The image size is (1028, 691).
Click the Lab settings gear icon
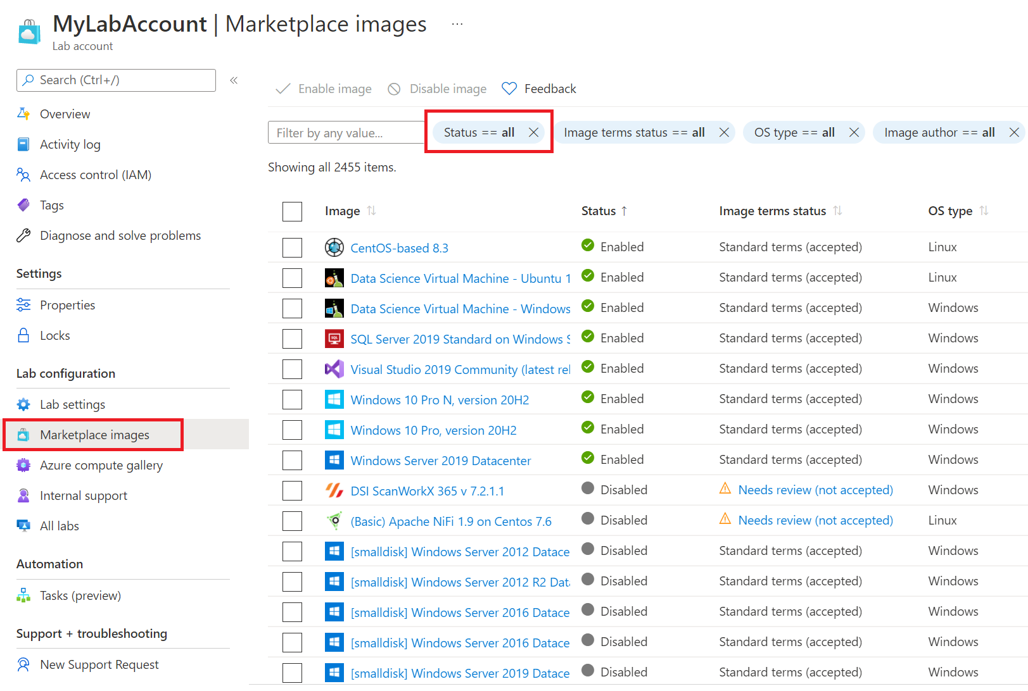23,404
